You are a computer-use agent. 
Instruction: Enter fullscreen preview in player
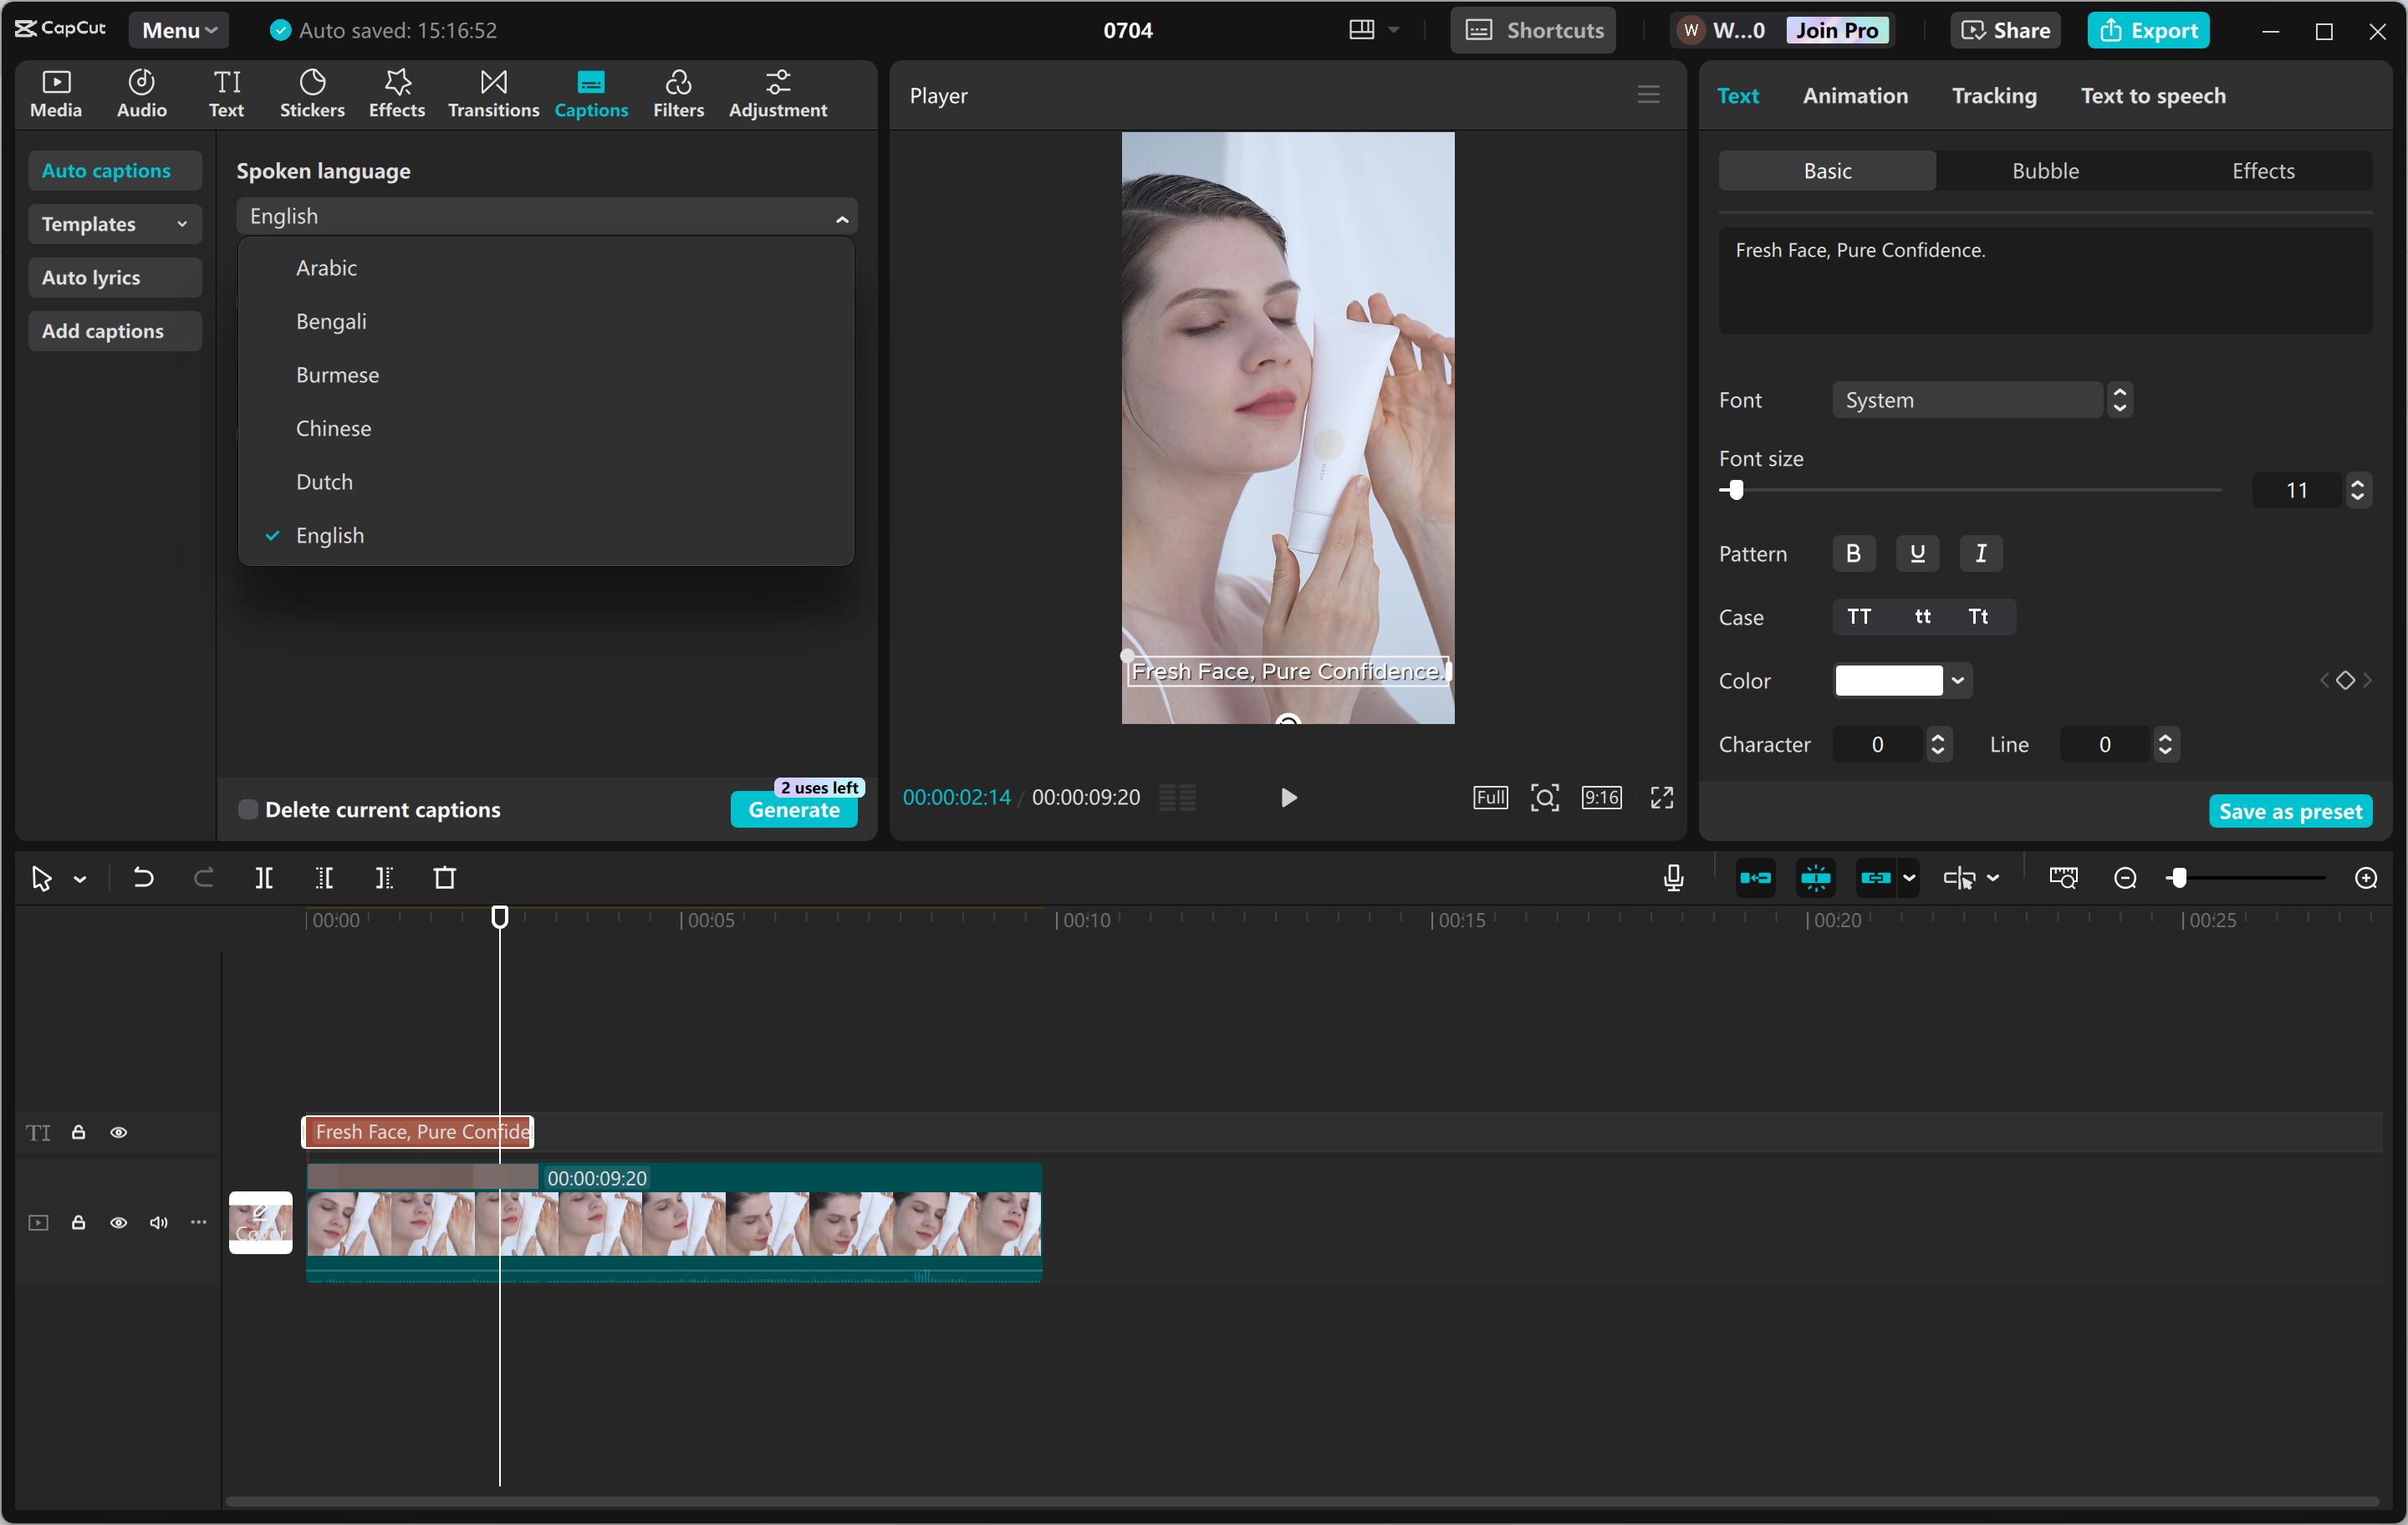[1661, 797]
